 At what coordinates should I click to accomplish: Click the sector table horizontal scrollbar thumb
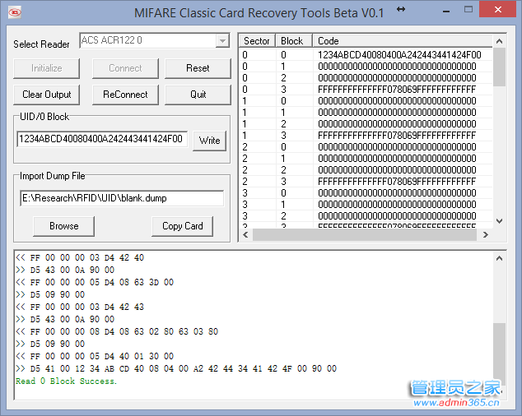pyautogui.click(x=365, y=235)
